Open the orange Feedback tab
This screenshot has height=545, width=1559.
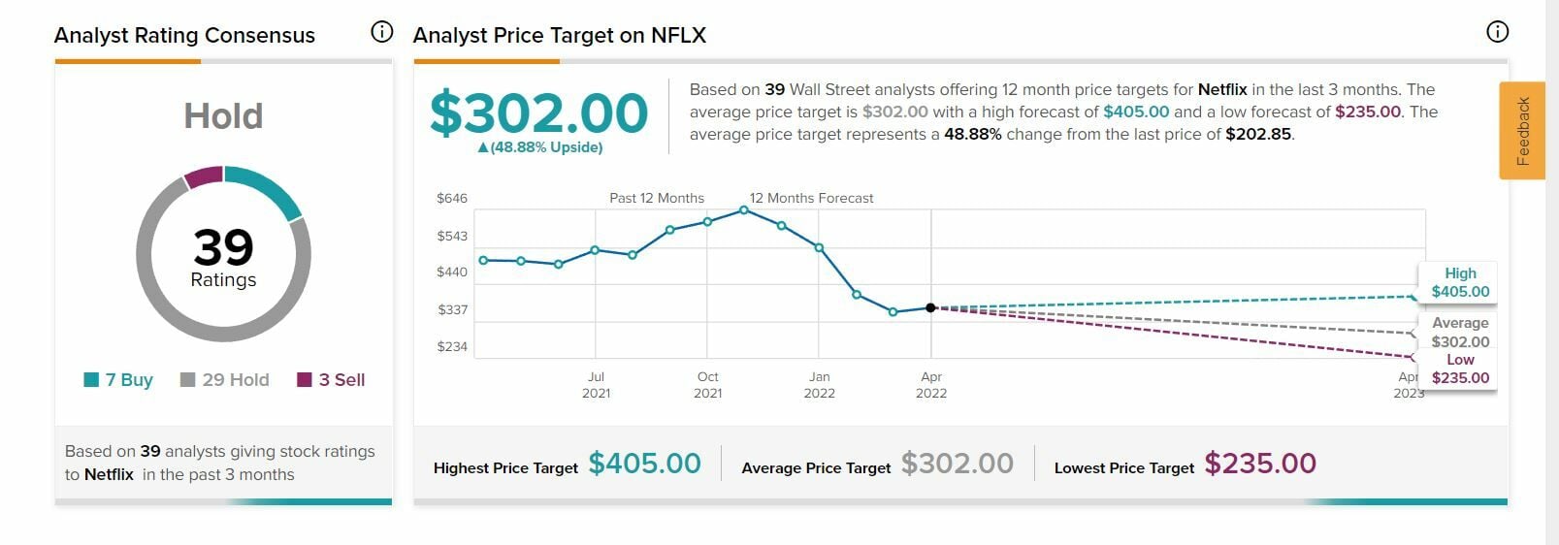click(x=1521, y=131)
